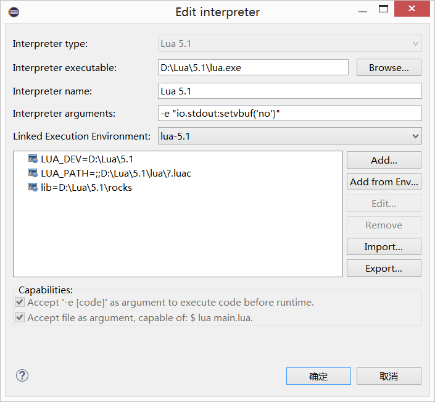The width and height of the screenshot is (435, 402).
Task: Click the lib variable icon
Action: click(x=33, y=187)
